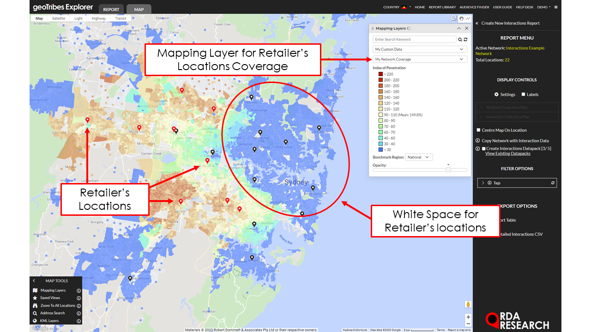Screen dimensions: 591x332
Task: Select Transit map style tab
Action: [x=120, y=18]
